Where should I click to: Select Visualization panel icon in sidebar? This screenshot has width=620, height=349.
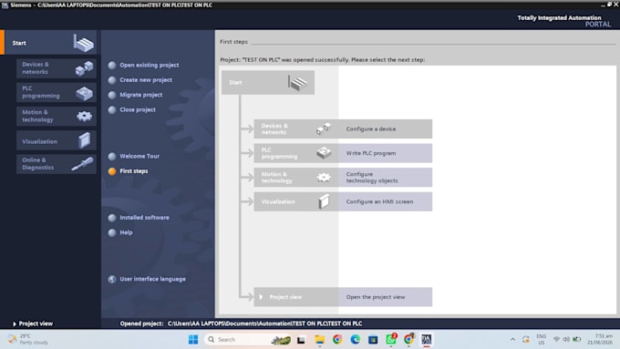(84, 140)
